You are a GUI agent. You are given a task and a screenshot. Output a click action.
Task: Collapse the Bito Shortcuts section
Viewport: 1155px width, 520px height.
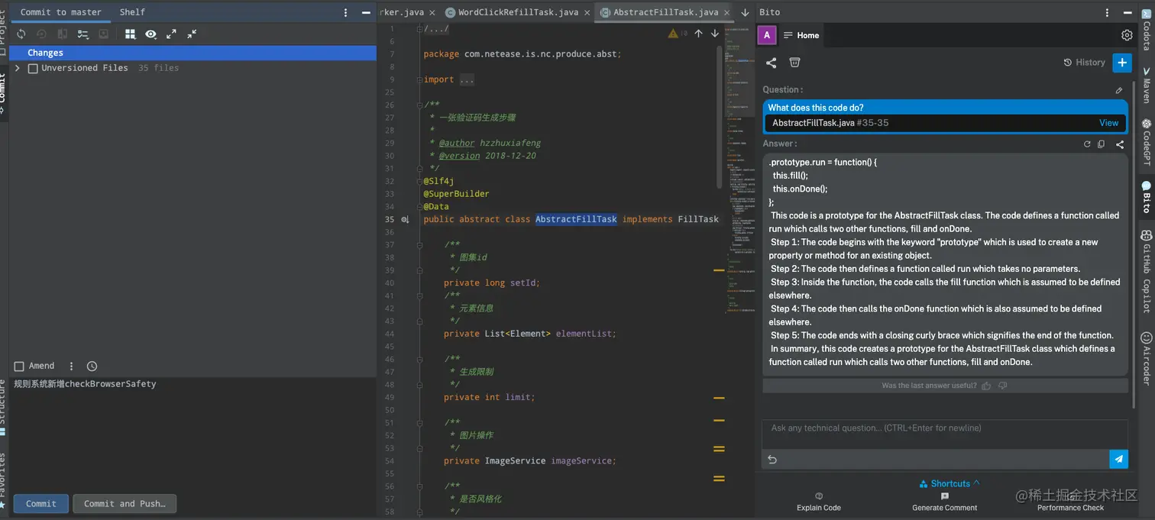(950, 483)
